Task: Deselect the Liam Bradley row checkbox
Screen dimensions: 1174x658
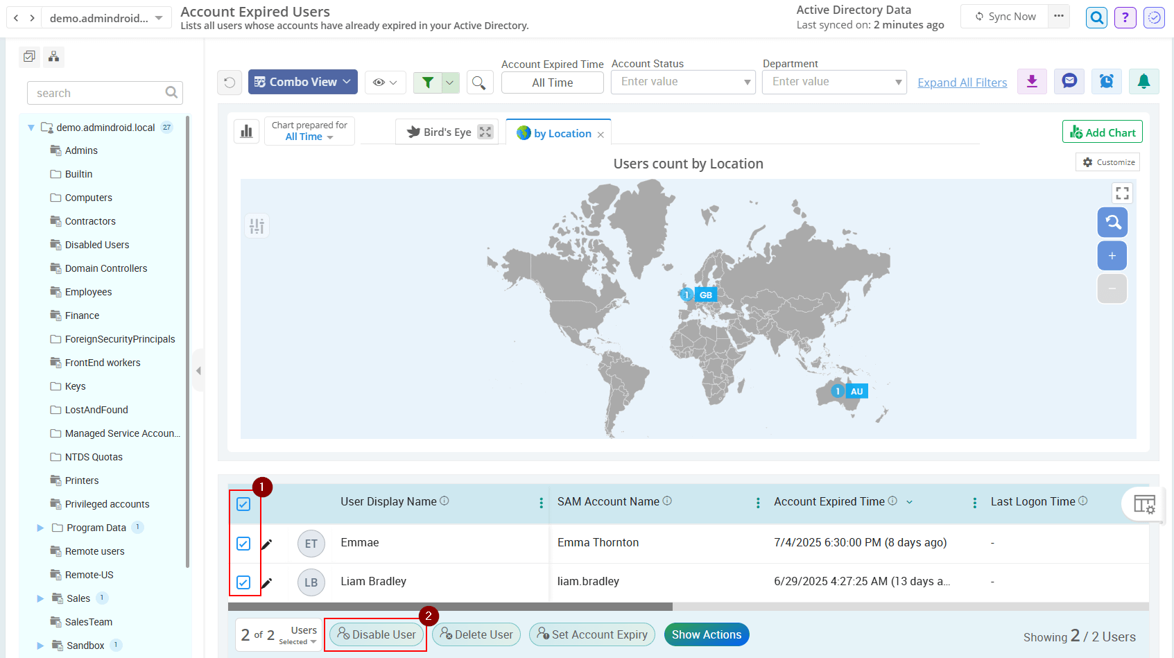Action: coord(243,582)
